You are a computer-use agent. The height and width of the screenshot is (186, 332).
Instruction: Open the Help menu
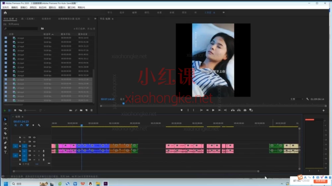(x=81, y=7)
